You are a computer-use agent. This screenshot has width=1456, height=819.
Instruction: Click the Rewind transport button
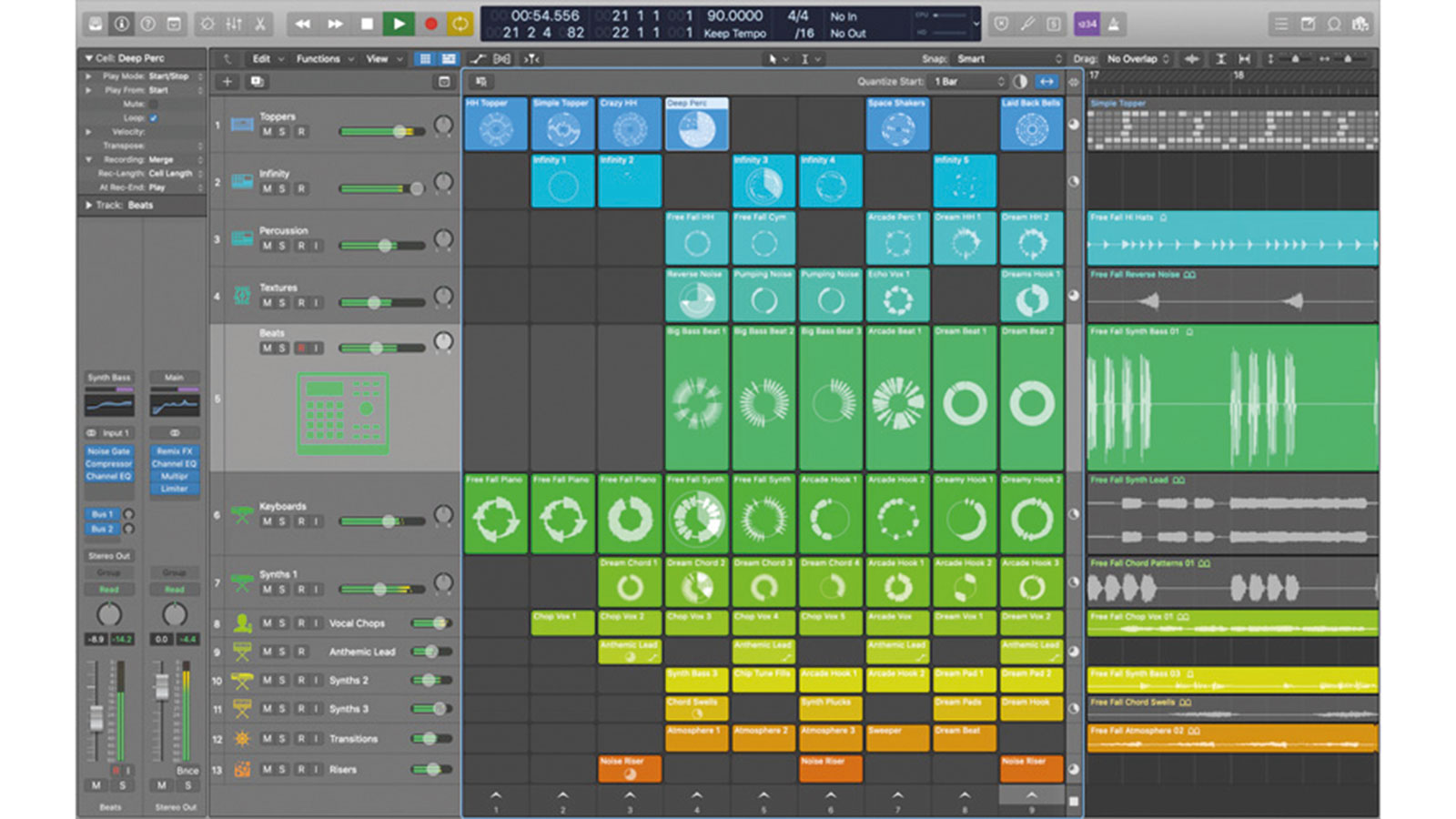pos(303,25)
